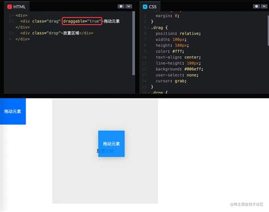Click the .drag selector in CSS
269x212 pixels.
(x=157, y=28)
